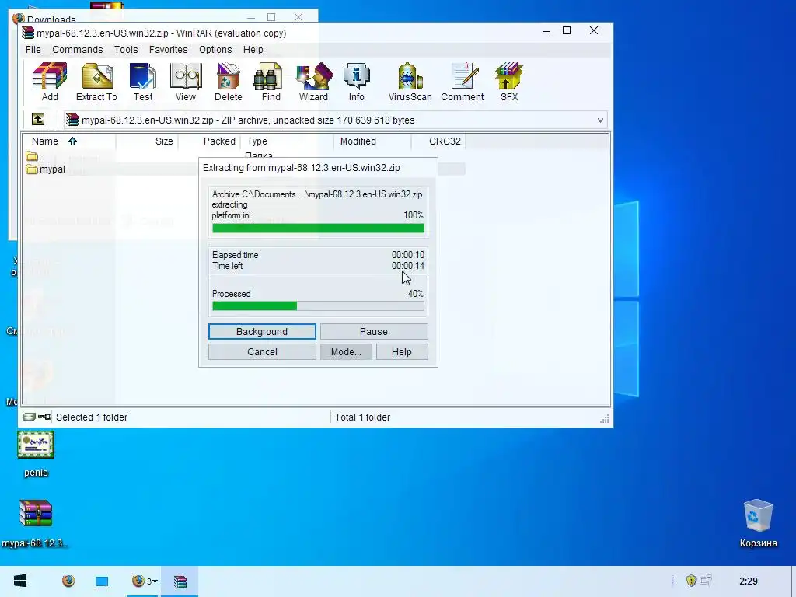796x597 pixels.
Task: Click the Delete toolbar icon
Action: pyautogui.click(x=228, y=81)
